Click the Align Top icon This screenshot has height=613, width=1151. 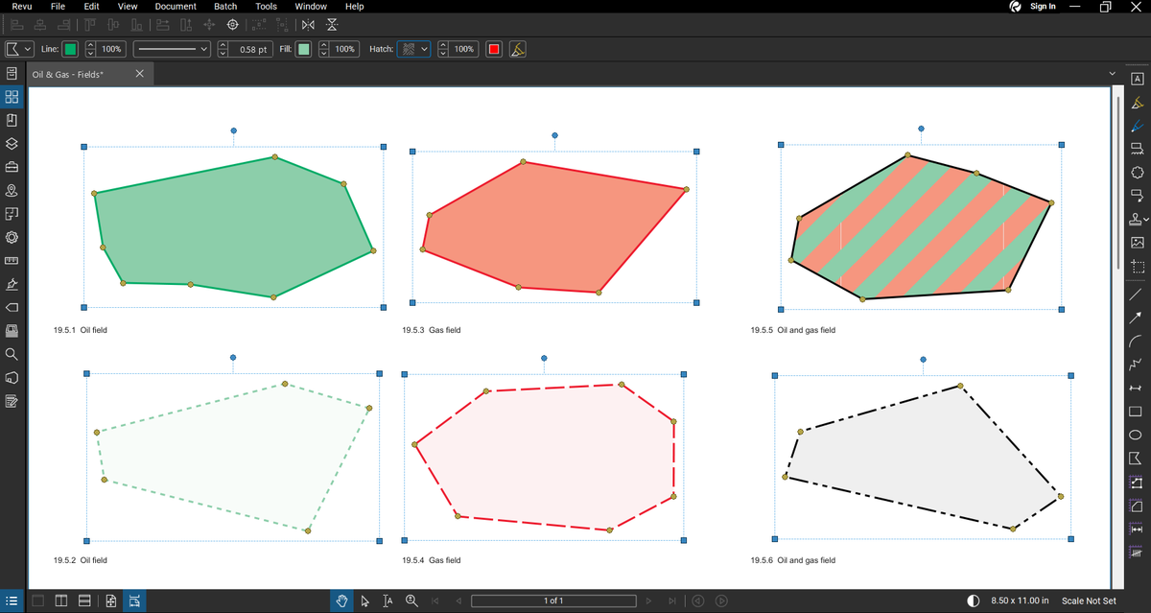[90, 25]
